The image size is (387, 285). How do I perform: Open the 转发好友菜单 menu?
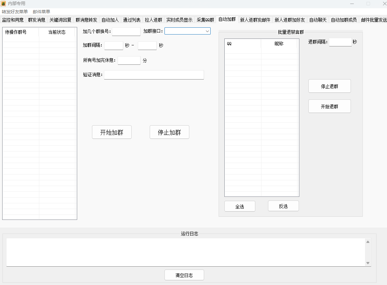point(15,12)
